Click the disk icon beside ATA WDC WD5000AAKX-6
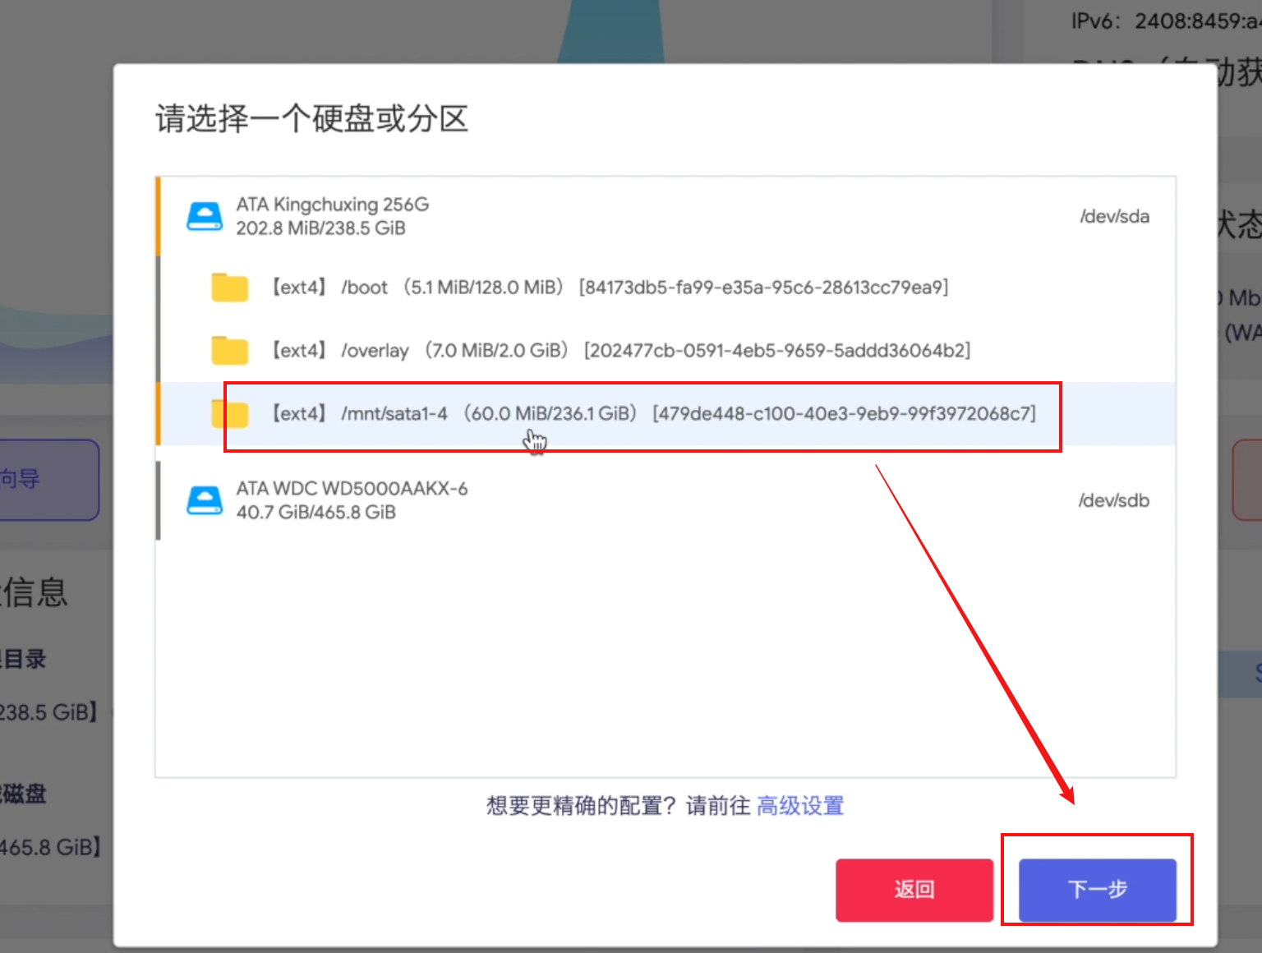The width and height of the screenshot is (1262, 953). [x=205, y=500]
